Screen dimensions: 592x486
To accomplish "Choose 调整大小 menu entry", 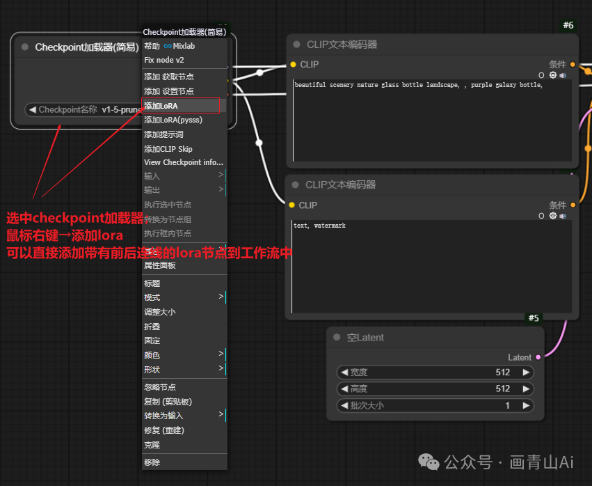I will 184,312.
